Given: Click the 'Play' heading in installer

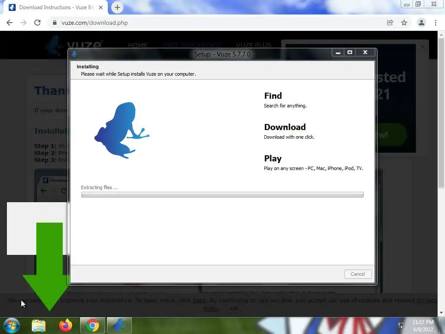Looking at the screenshot, I should [273, 158].
